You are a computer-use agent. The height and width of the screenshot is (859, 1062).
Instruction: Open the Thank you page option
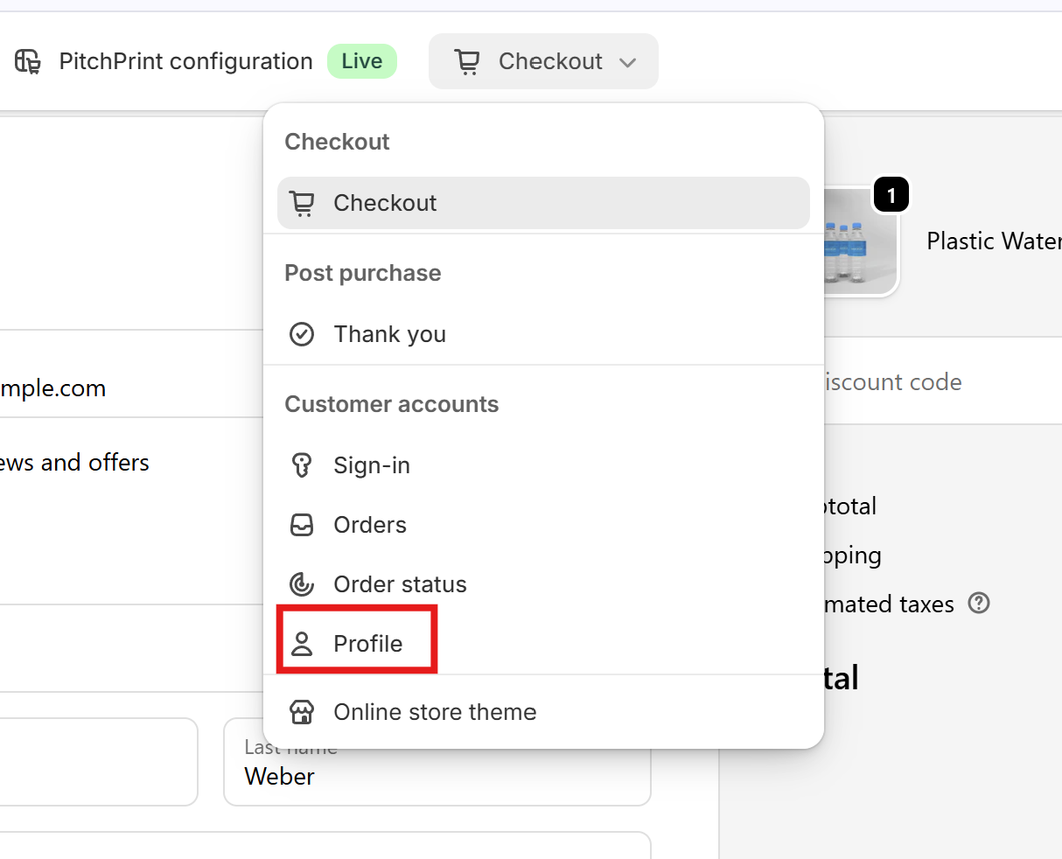click(x=543, y=334)
